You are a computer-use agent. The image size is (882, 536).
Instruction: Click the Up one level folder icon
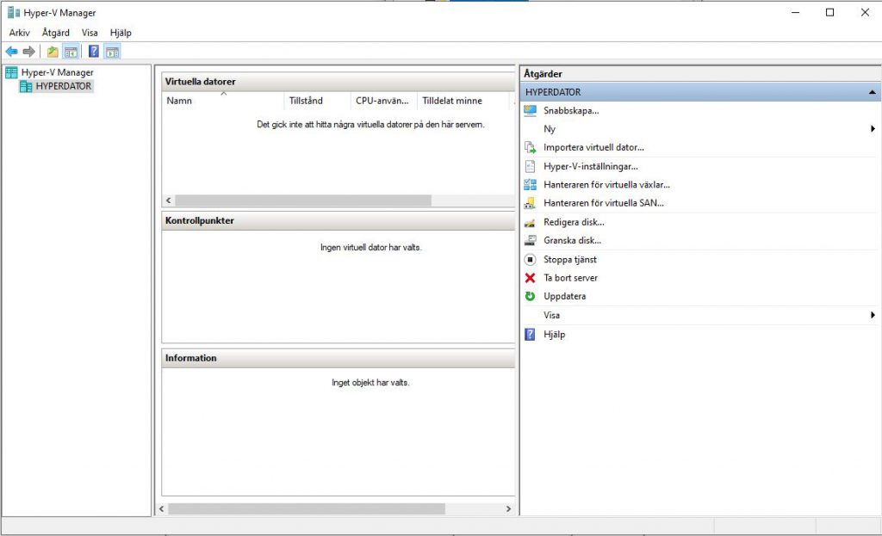tap(53, 52)
